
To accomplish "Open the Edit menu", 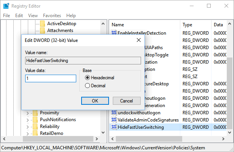I will (19, 16).
